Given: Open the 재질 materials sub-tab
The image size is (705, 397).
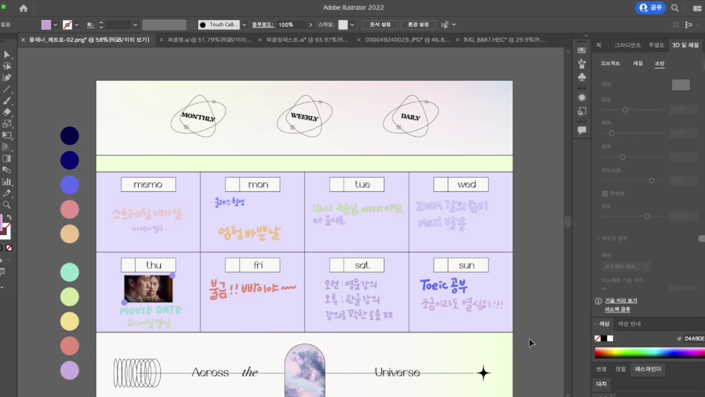Looking at the screenshot, I should pos(638,63).
